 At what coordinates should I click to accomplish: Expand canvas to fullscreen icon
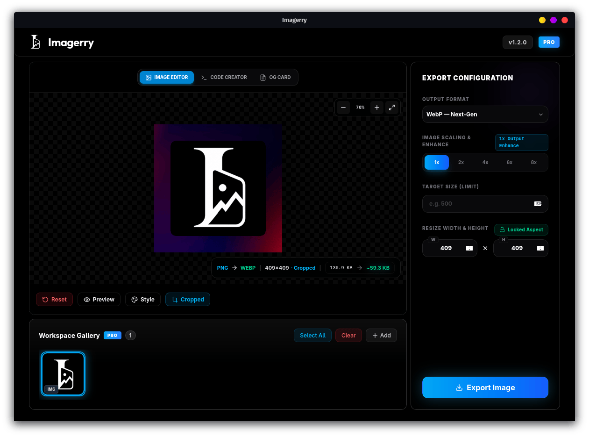pos(392,107)
